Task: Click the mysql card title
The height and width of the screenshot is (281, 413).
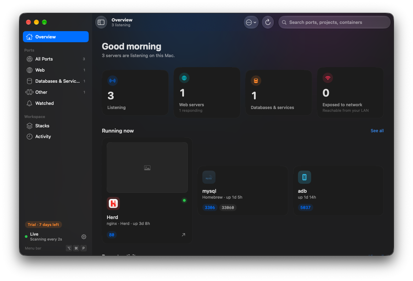Action: coord(209,191)
